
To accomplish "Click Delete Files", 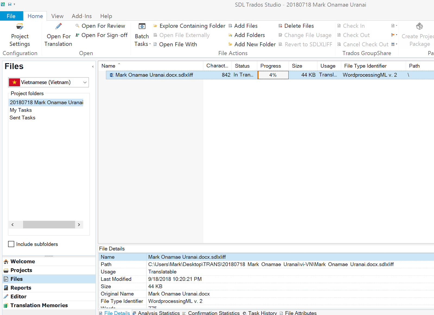I will (x=296, y=26).
